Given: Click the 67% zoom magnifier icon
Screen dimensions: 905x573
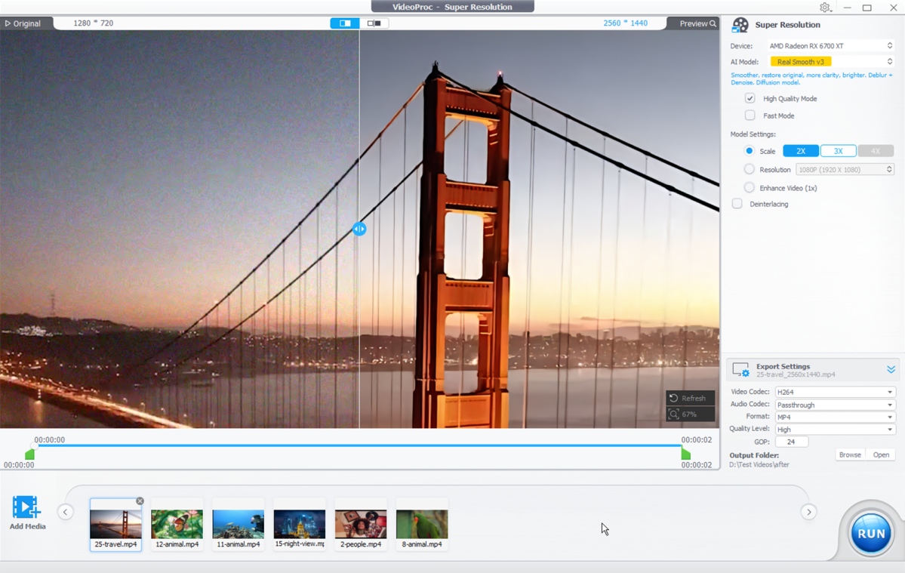Looking at the screenshot, I should tap(674, 414).
